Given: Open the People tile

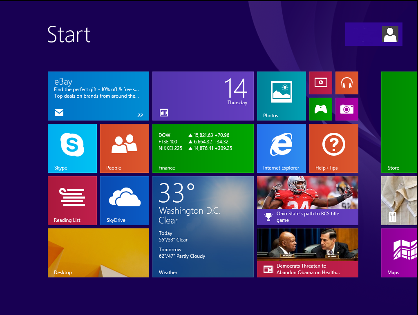Looking at the screenshot, I should coord(125,148).
